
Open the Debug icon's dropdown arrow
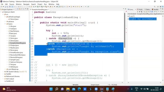36,7
